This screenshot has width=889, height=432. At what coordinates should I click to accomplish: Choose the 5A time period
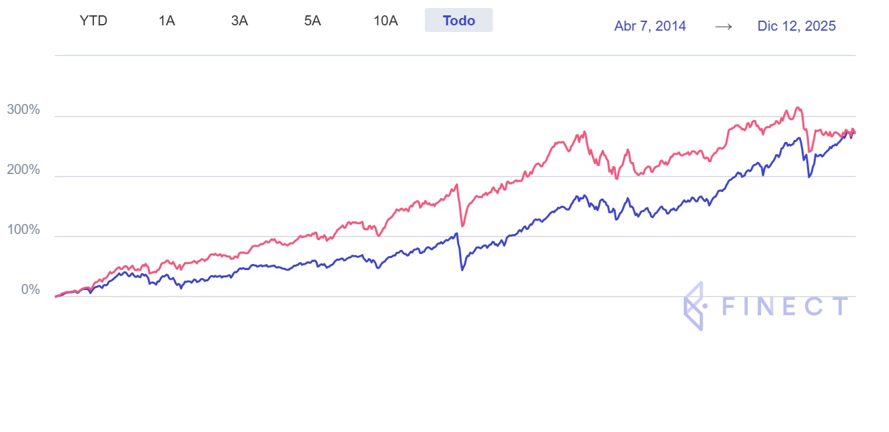(313, 21)
